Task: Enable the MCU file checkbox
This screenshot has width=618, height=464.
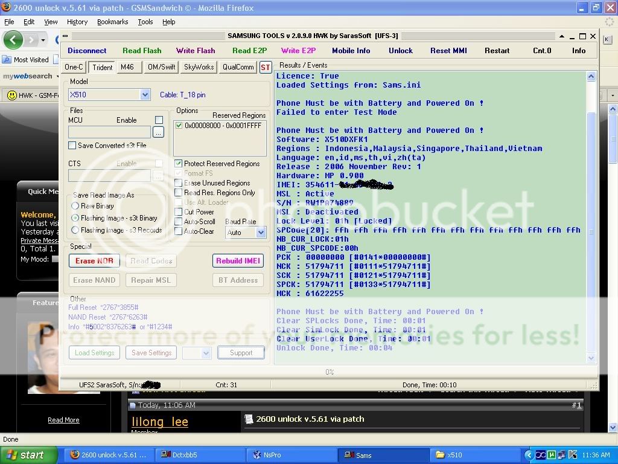Action: pos(159,120)
